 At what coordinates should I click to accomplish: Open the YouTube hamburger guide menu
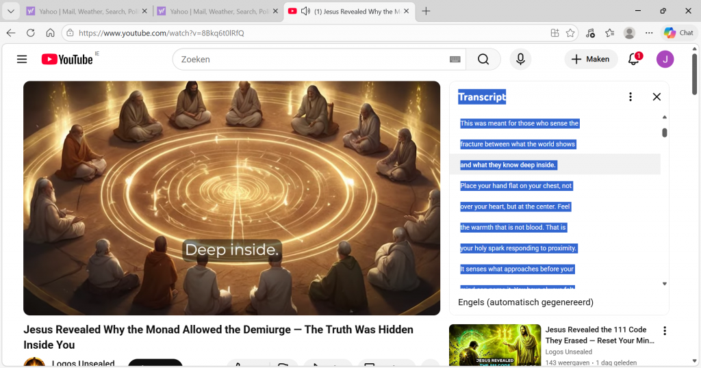click(22, 60)
